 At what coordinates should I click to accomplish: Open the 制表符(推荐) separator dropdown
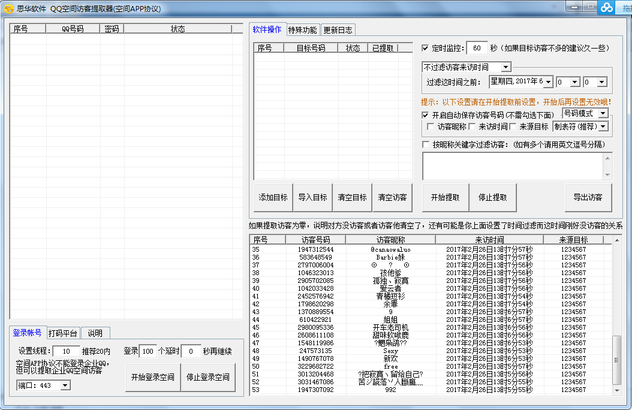[603, 126]
